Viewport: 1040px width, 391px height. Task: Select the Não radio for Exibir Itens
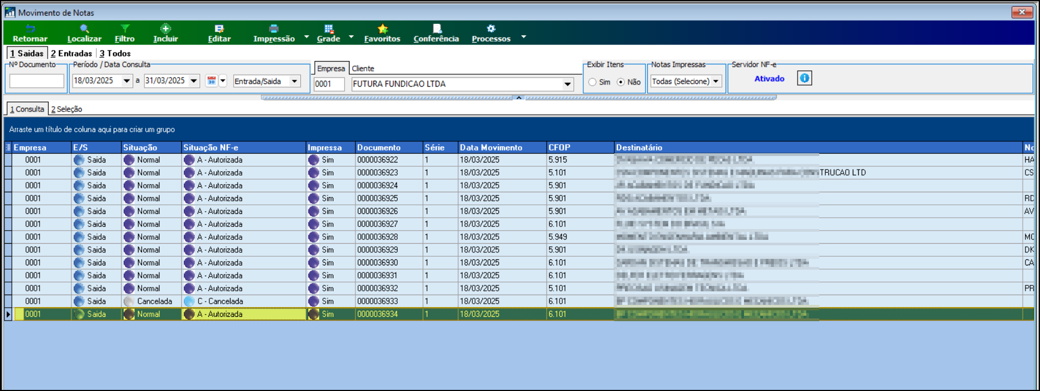[621, 82]
